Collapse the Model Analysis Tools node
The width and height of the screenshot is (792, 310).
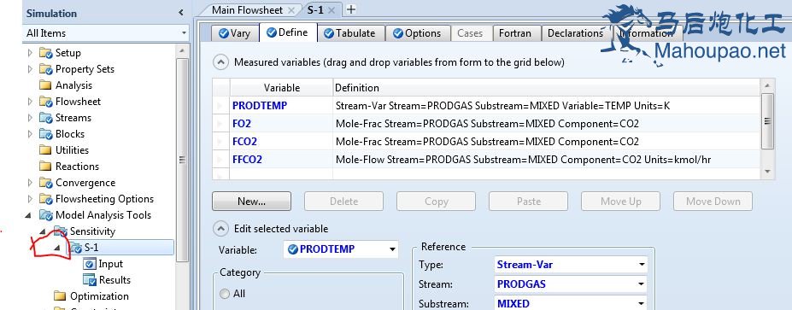(x=28, y=215)
